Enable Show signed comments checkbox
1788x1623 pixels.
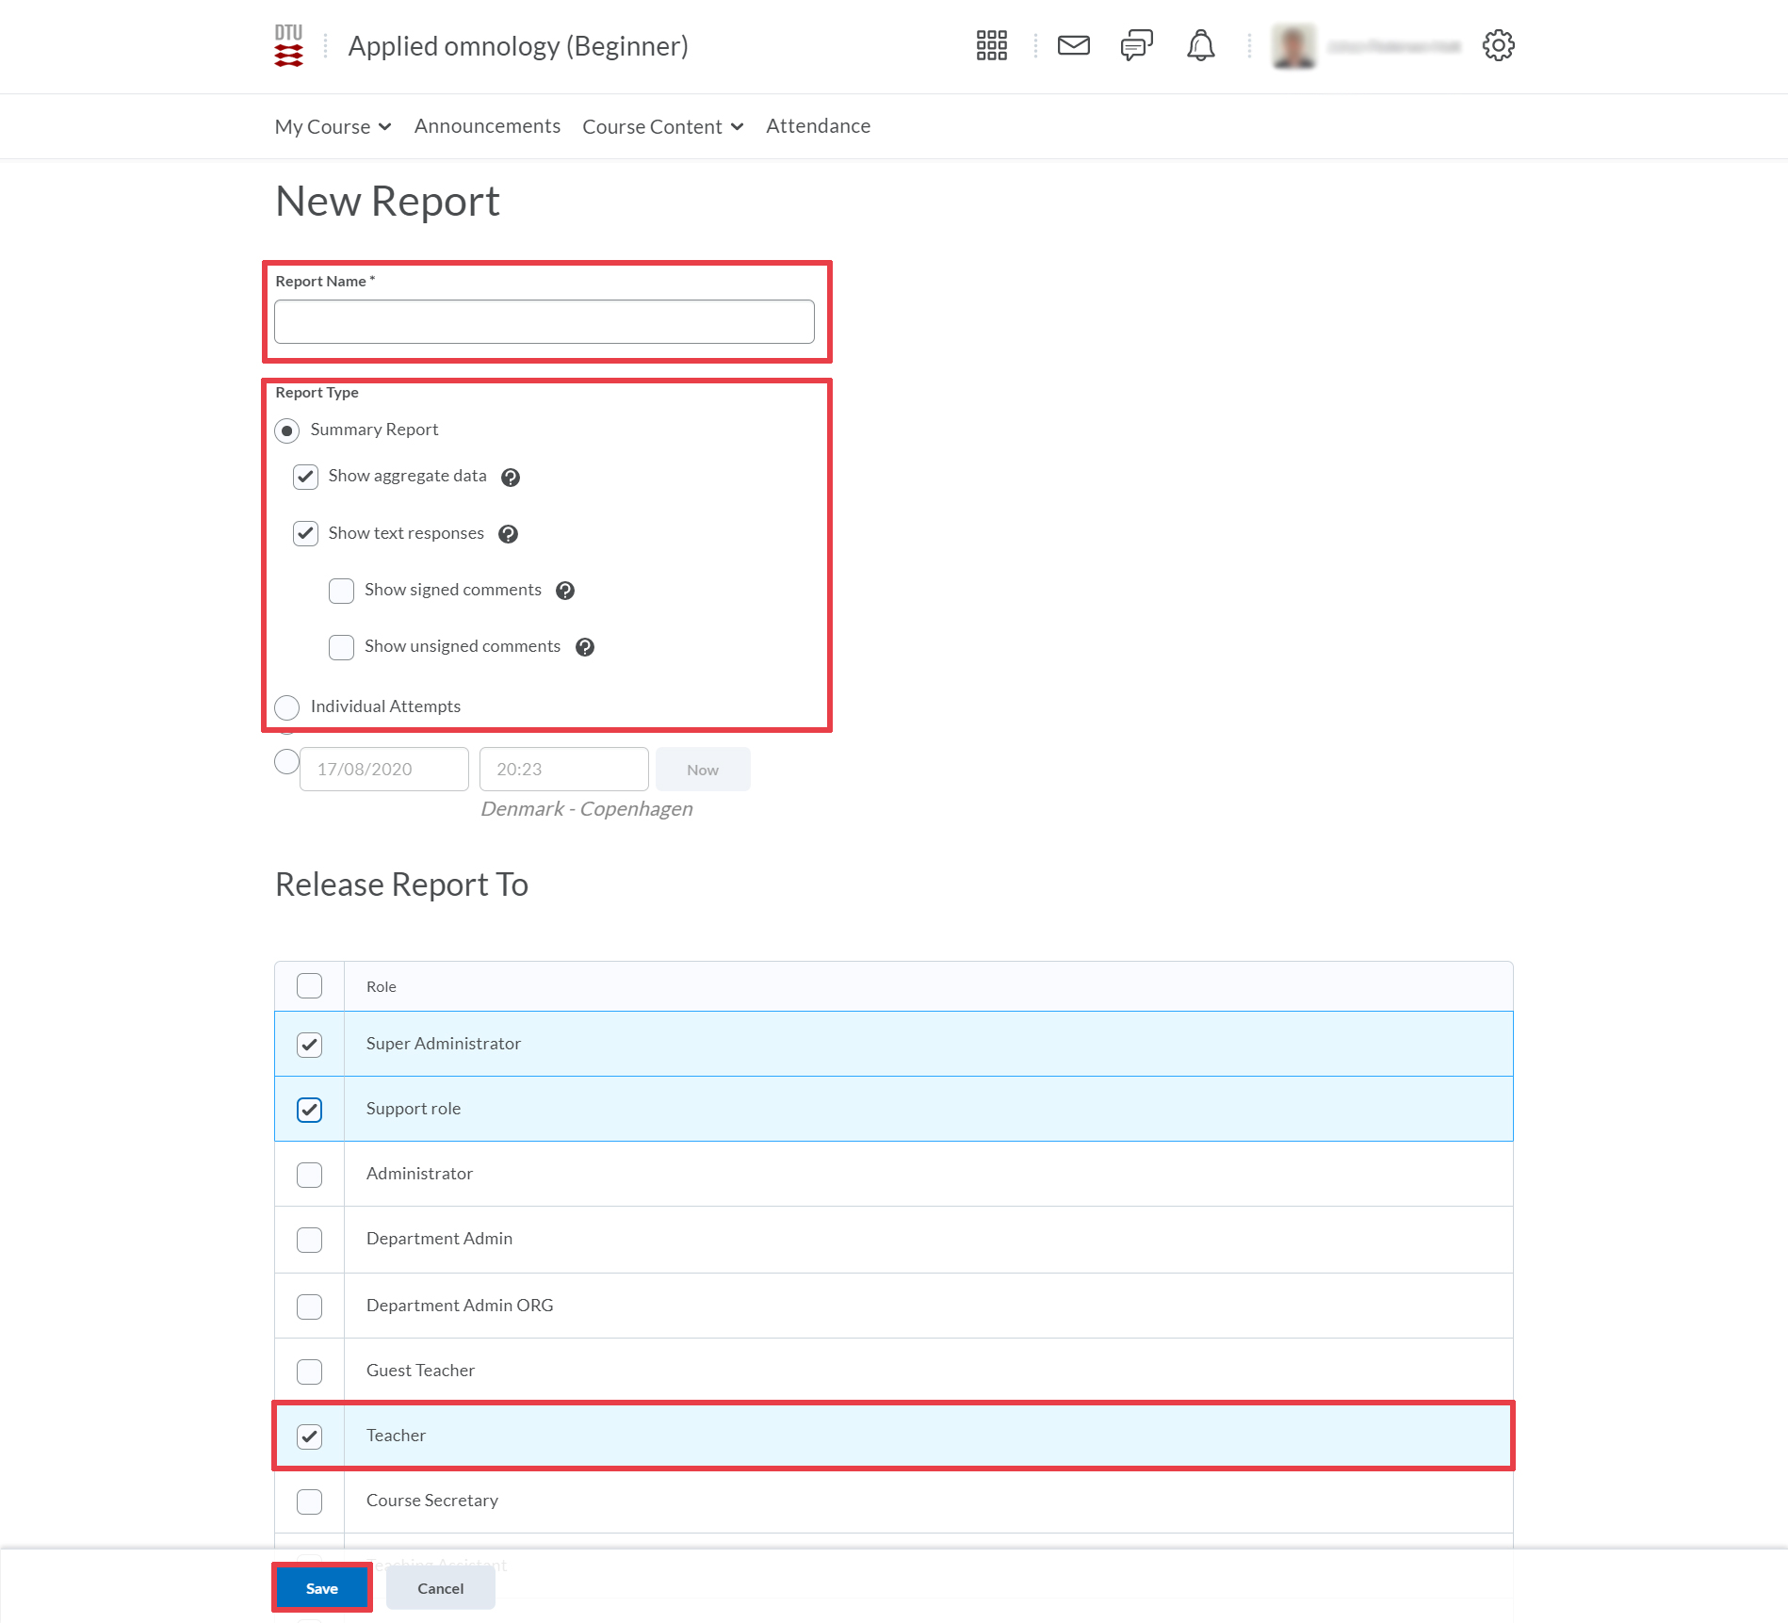click(341, 591)
